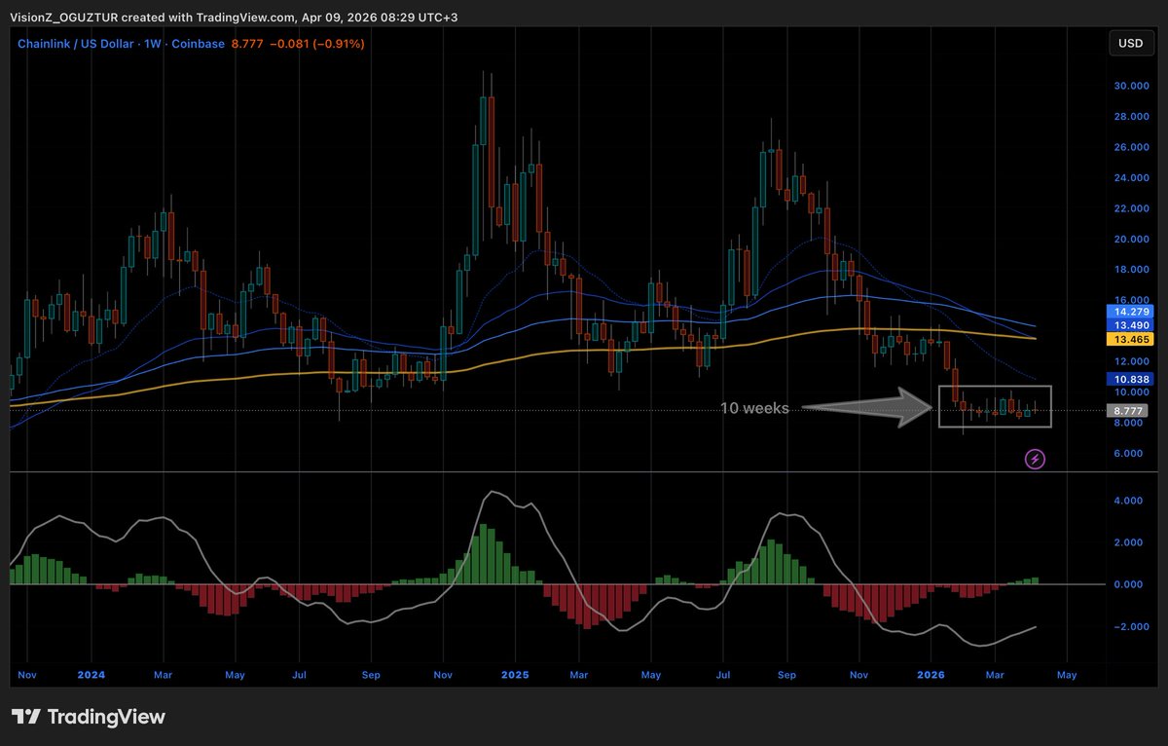This screenshot has width=1168, height=746.
Task: Open the USD currency selector
Action: pyautogui.click(x=1130, y=44)
